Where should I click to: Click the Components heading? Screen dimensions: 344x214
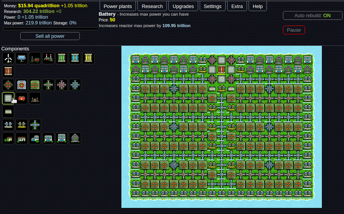(x=15, y=49)
